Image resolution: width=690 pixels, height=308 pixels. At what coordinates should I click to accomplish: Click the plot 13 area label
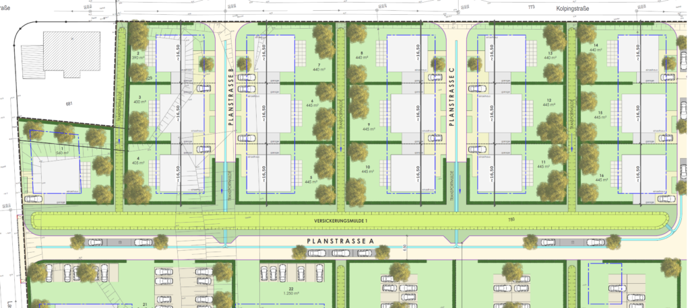550,56
